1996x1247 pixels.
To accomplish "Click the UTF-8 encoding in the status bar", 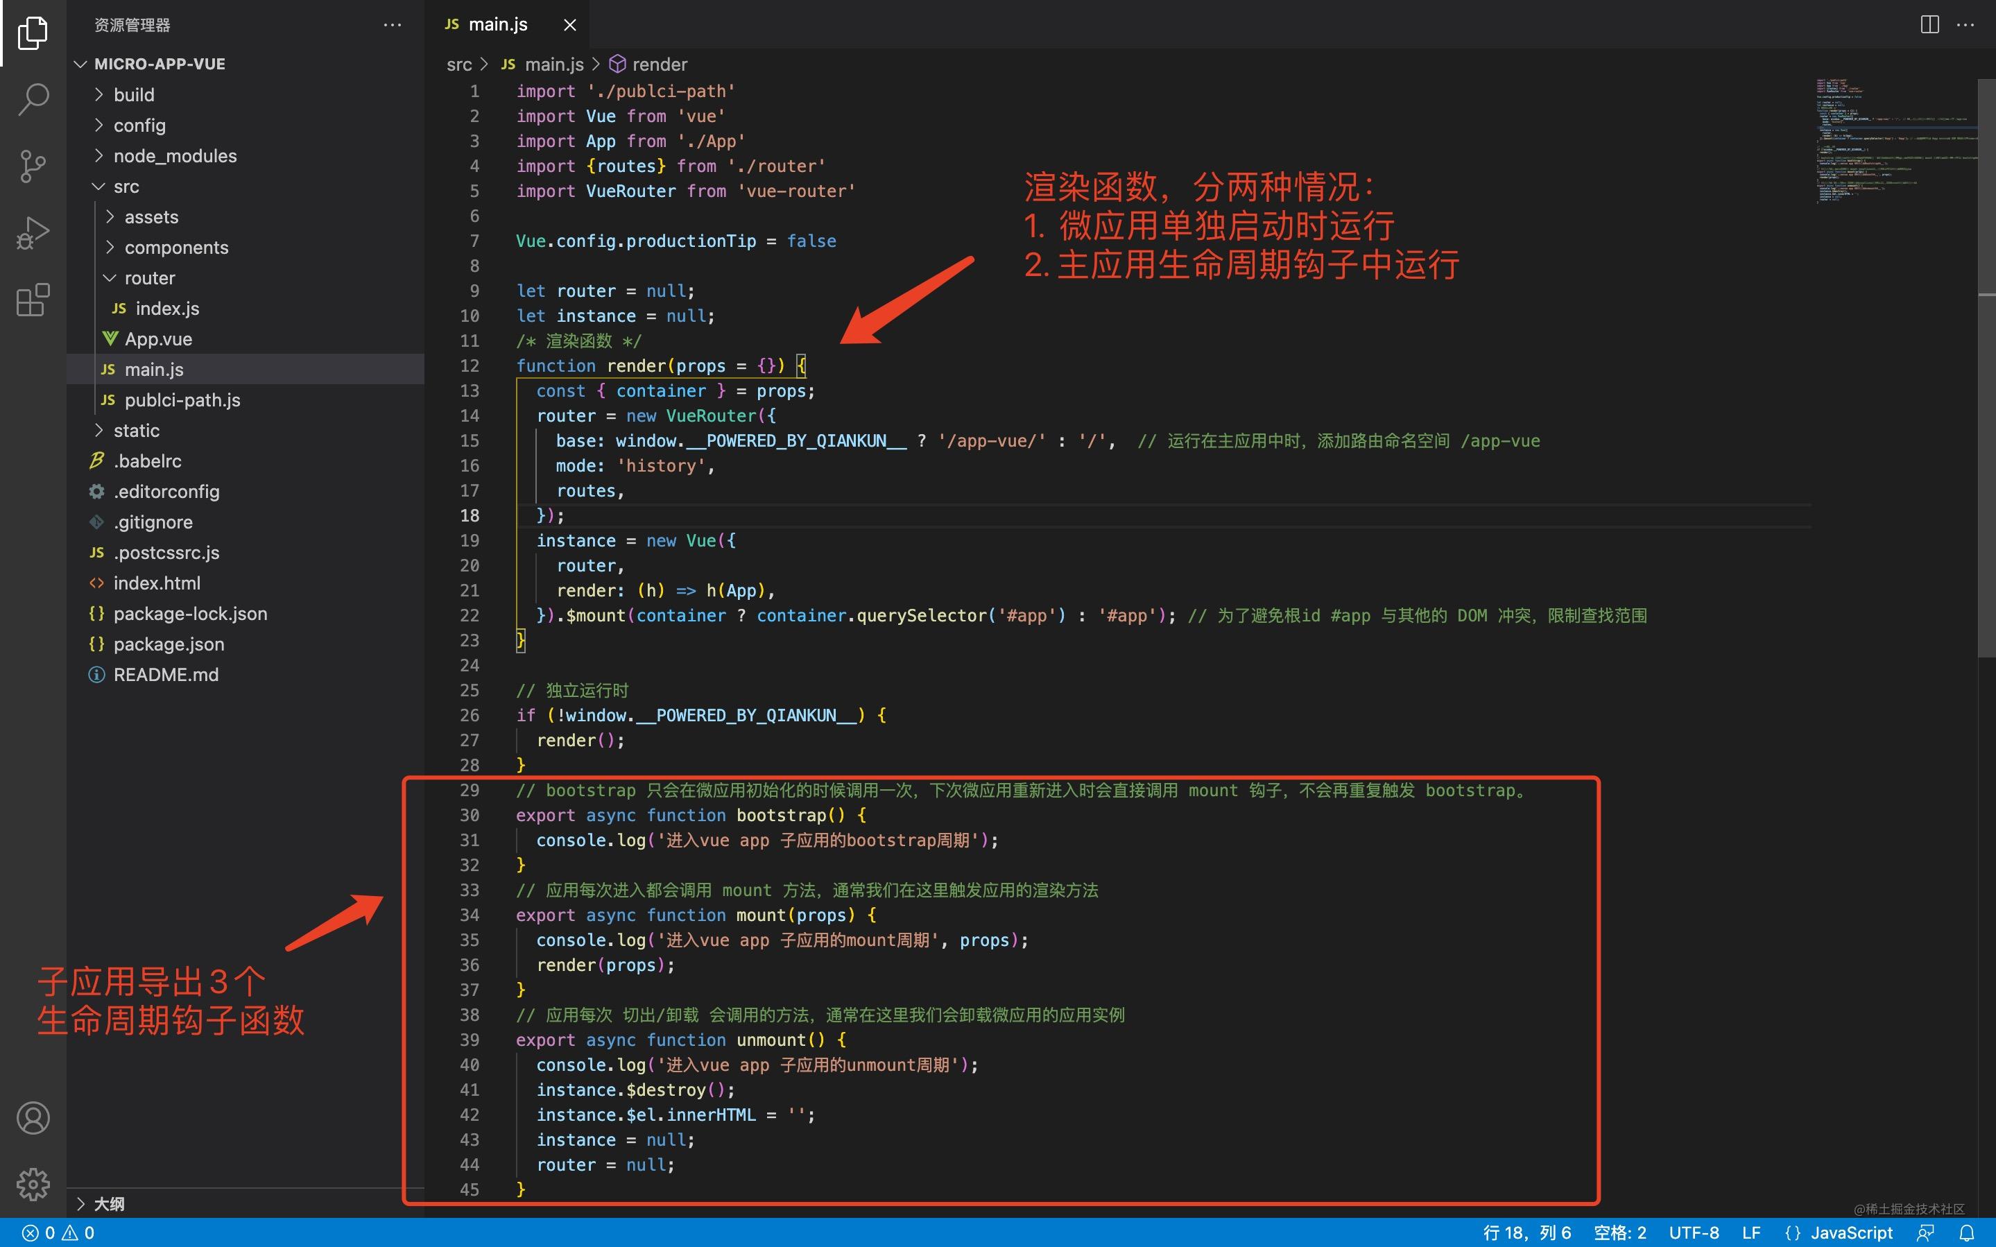I will coord(1694,1232).
